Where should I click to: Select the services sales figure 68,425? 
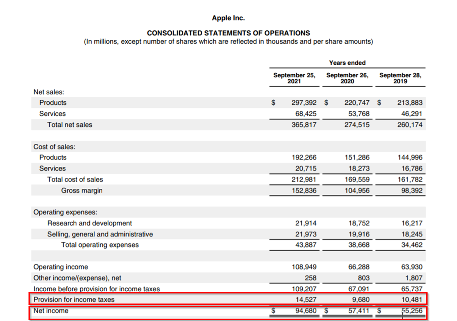tap(306, 114)
